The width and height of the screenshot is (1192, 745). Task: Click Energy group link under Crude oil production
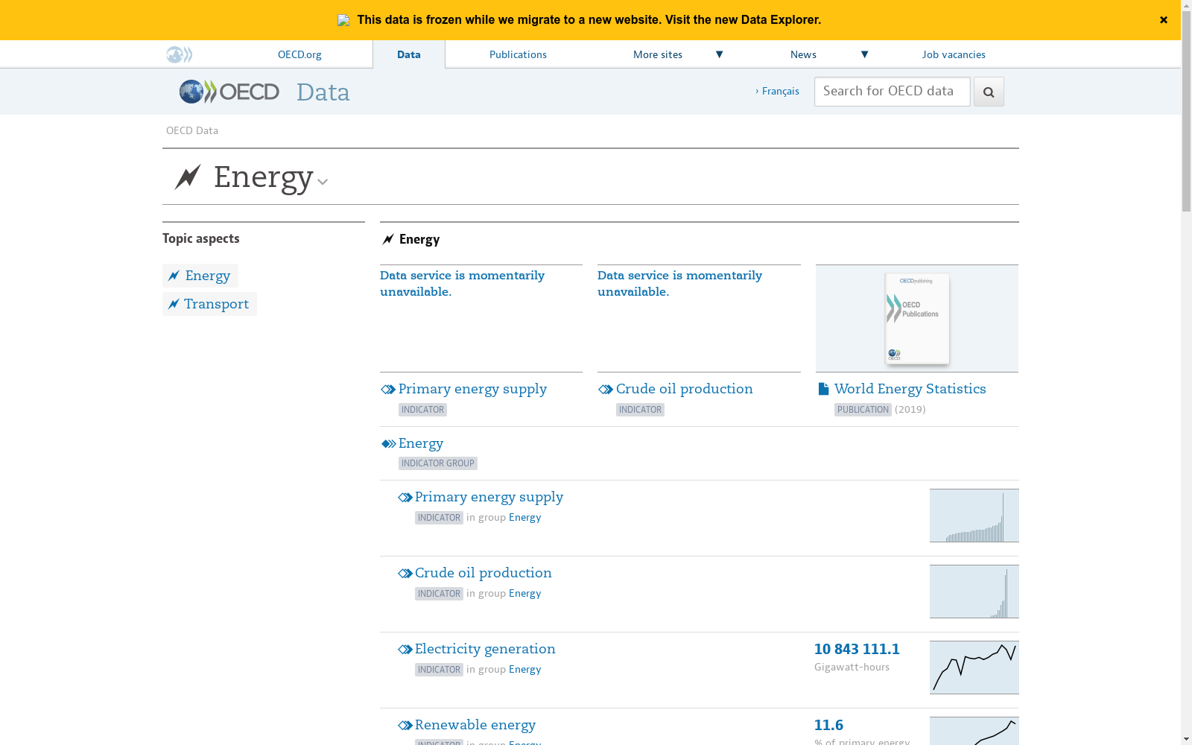524,594
